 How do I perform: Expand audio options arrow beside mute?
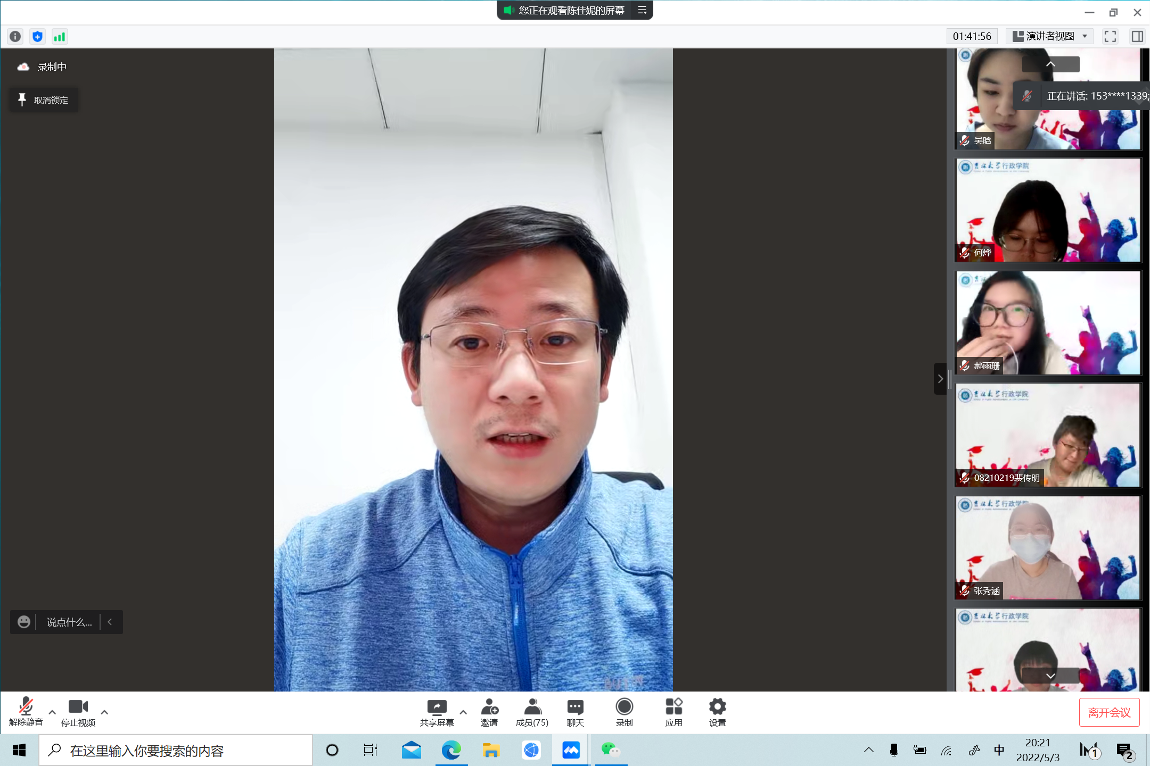(x=52, y=712)
